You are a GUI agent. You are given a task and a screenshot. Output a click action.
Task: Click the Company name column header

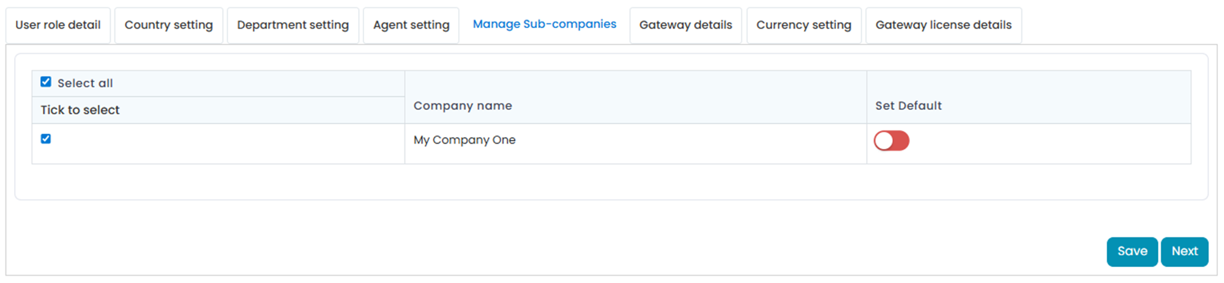(x=463, y=106)
